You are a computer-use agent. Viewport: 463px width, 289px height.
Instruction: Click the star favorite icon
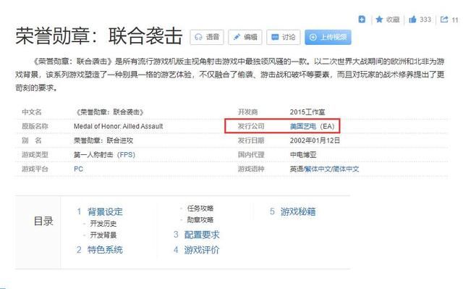379,20
